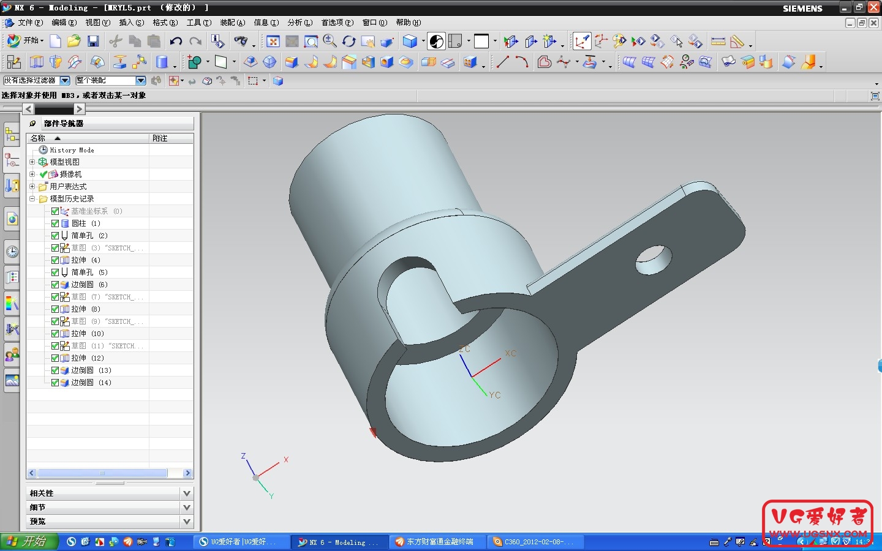
Task: Expand the 模型视图 tree node
Action: (x=32, y=162)
